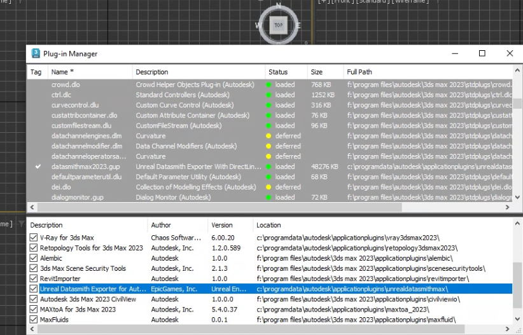Sort the upper list by Tag column header

pyautogui.click(x=38, y=72)
